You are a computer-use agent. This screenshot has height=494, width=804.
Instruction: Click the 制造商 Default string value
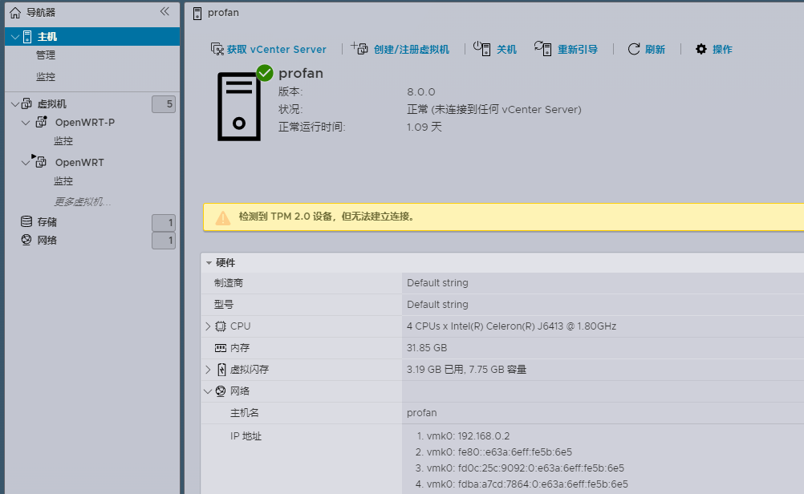(437, 283)
